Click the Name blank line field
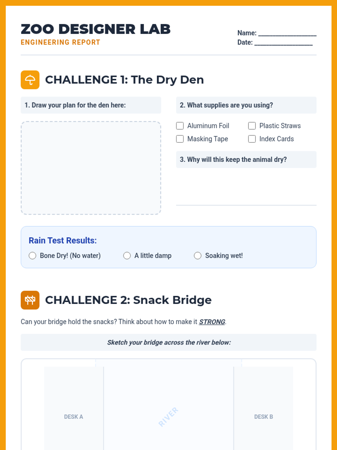The width and height of the screenshot is (337, 450). [x=287, y=33]
